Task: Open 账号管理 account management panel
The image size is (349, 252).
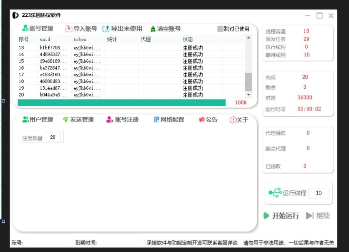Action: pyautogui.click(x=25, y=29)
